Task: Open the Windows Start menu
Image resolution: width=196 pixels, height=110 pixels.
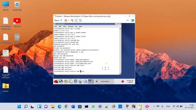Action: pos(19,107)
